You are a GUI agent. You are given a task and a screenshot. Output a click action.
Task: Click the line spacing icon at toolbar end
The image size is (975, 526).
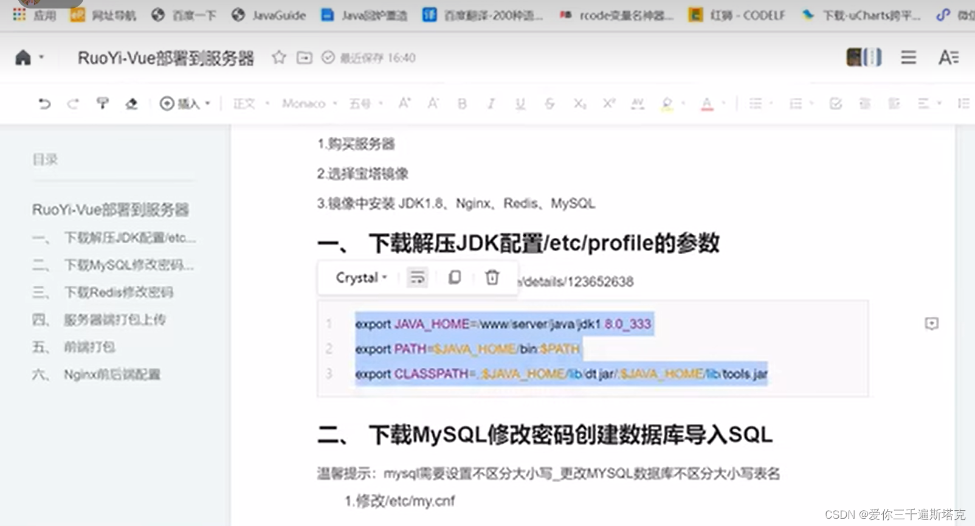pos(963,103)
